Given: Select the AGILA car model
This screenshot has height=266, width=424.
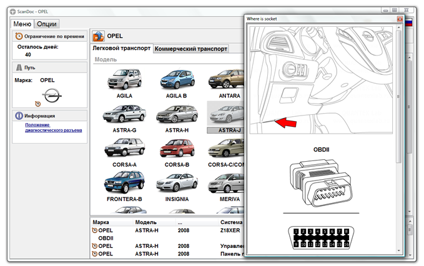Looking at the screenshot, I should pyautogui.click(x=124, y=84).
